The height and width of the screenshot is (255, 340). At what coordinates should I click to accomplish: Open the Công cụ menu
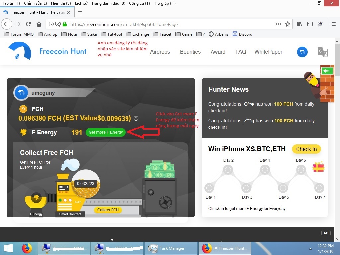pos(139,3)
